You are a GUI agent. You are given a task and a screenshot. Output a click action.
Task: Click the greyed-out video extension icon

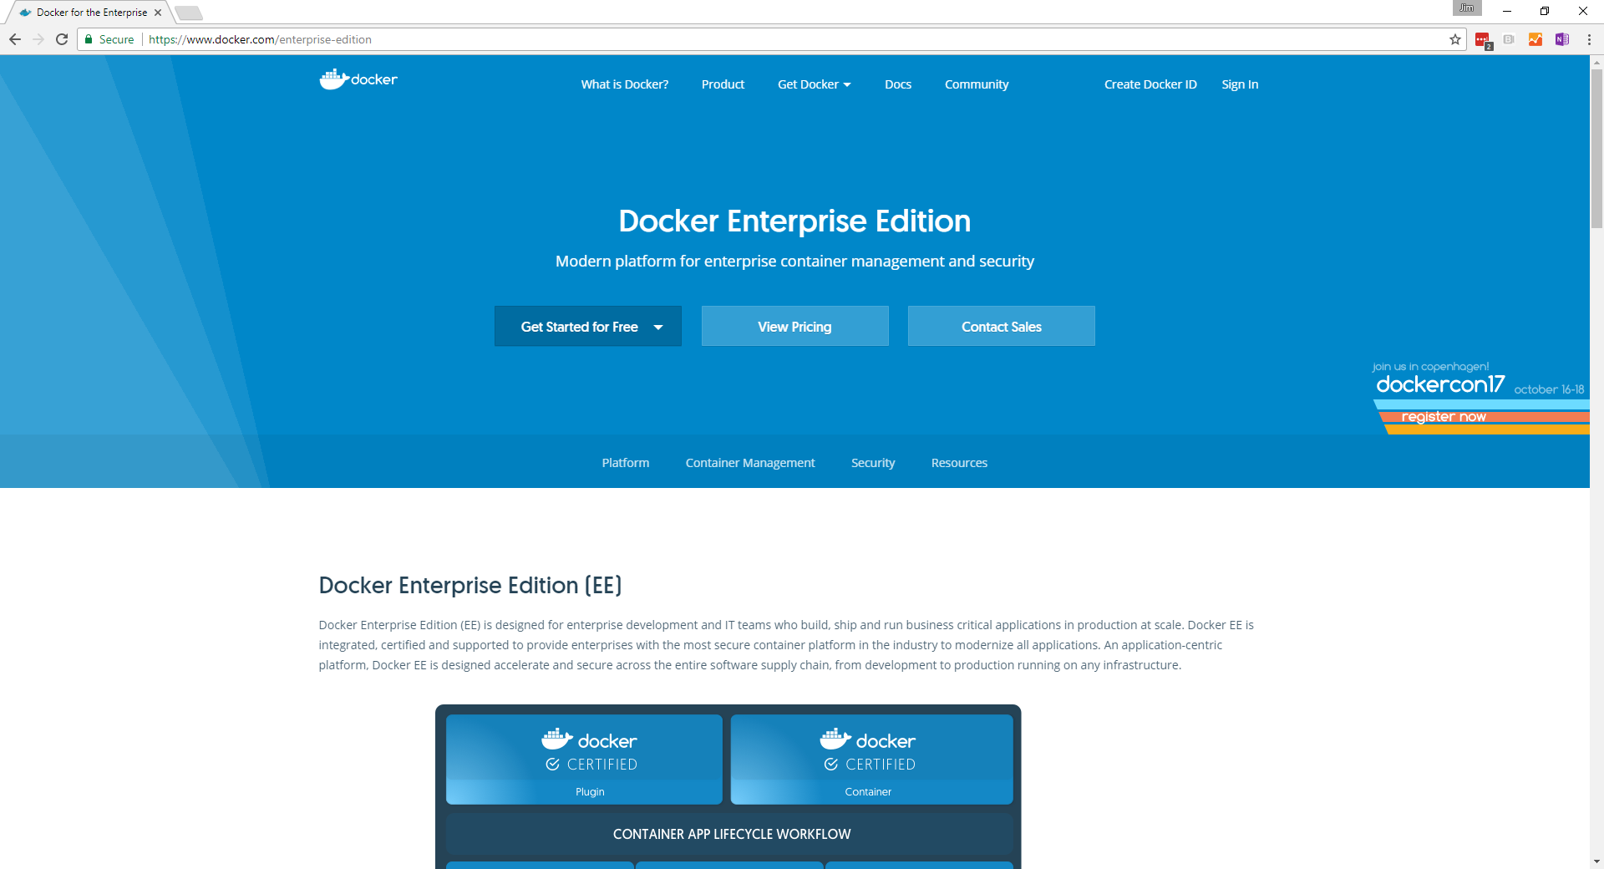[x=1508, y=39]
